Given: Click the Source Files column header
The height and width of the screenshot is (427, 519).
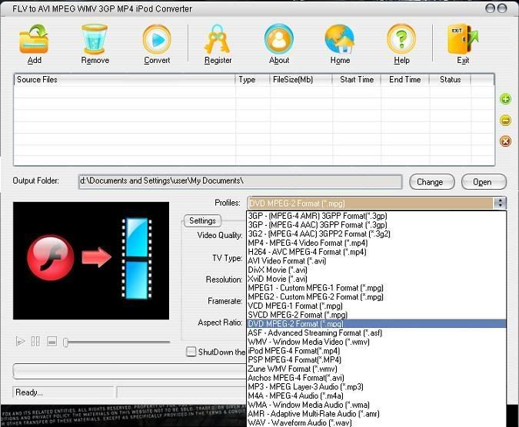Looking at the screenshot, I should pyautogui.click(x=125, y=80).
